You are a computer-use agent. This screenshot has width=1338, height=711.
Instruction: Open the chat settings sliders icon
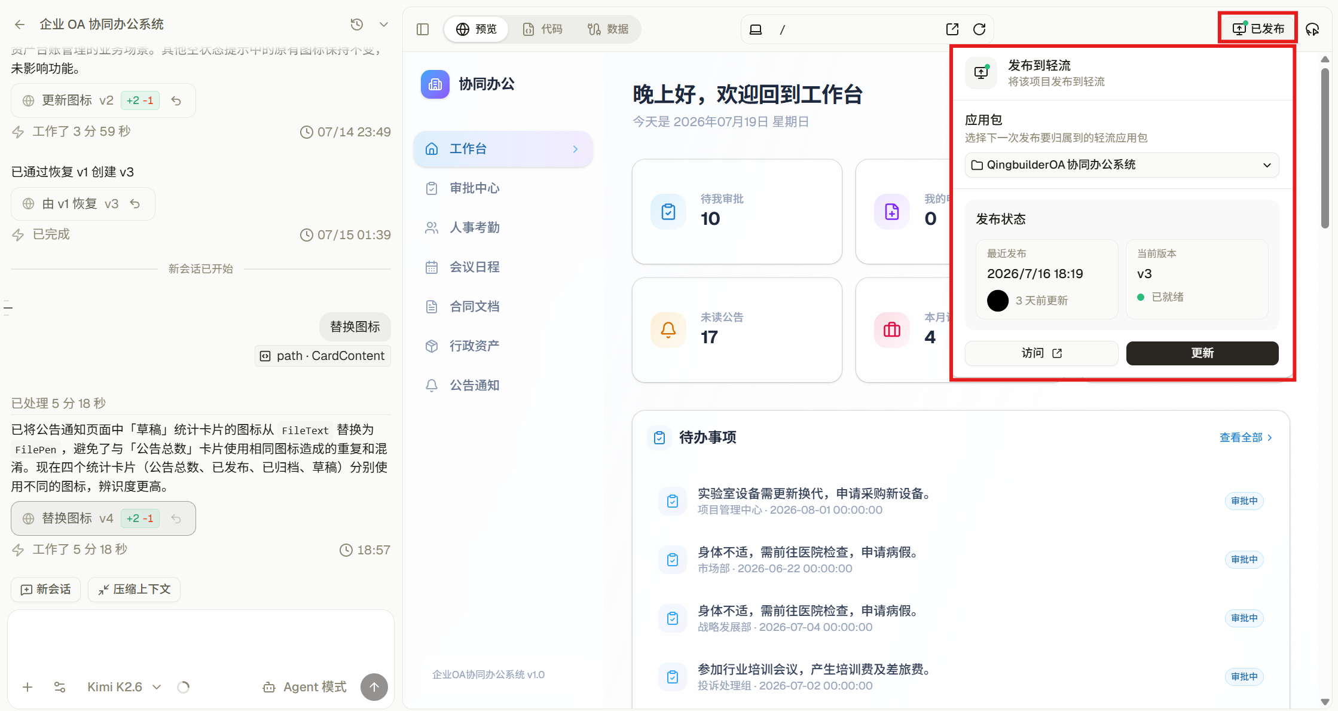click(x=60, y=687)
